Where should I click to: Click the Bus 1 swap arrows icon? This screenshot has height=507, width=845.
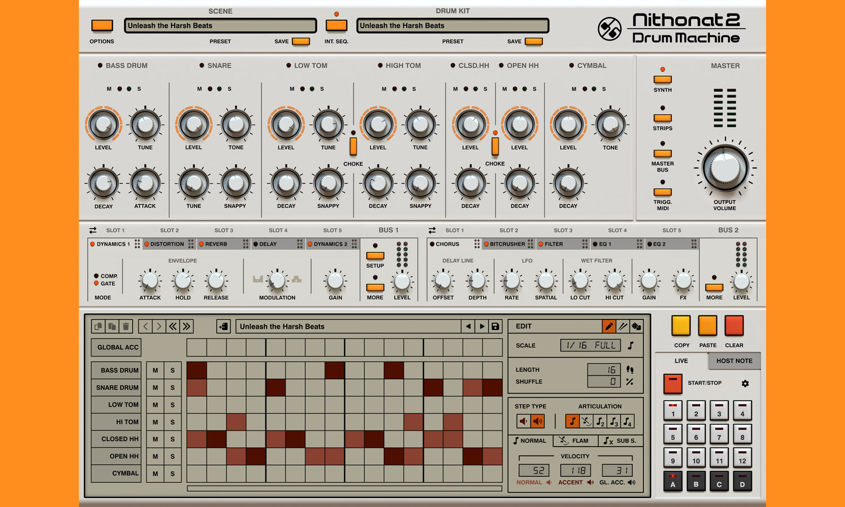[93, 230]
